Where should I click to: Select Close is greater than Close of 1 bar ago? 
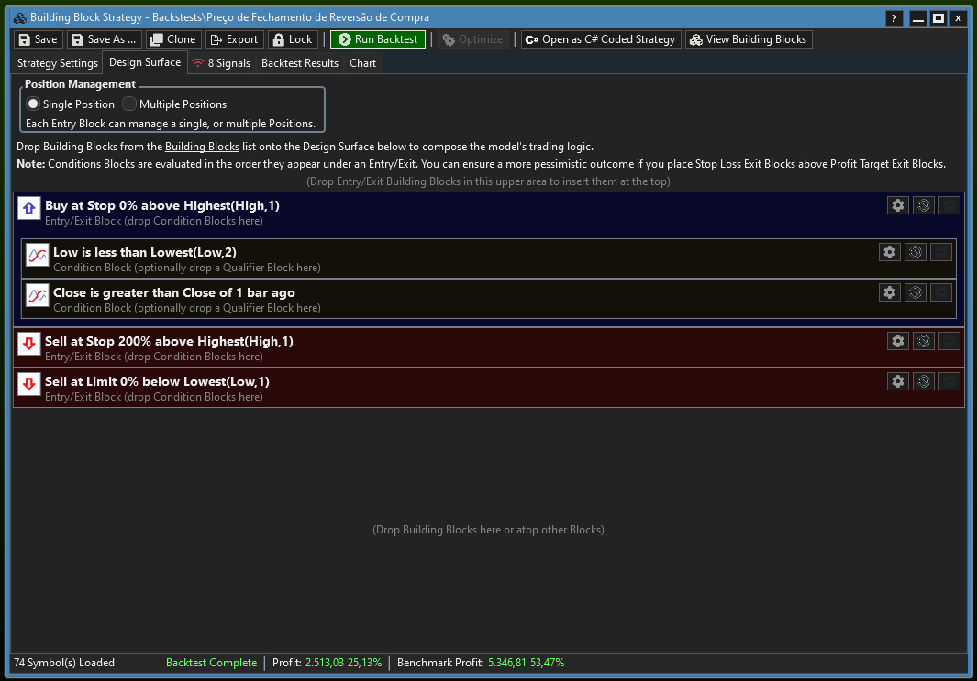click(x=173, y=292)
